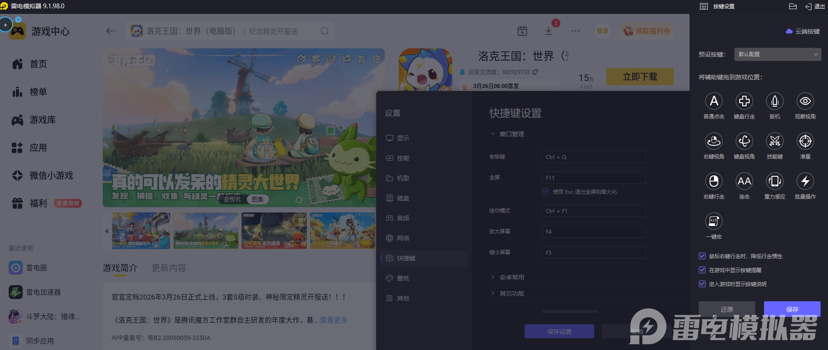This screenshot has height=350, width=828.
Task: Open the downloads icon with red badge
Action: [x=549, y=31]
